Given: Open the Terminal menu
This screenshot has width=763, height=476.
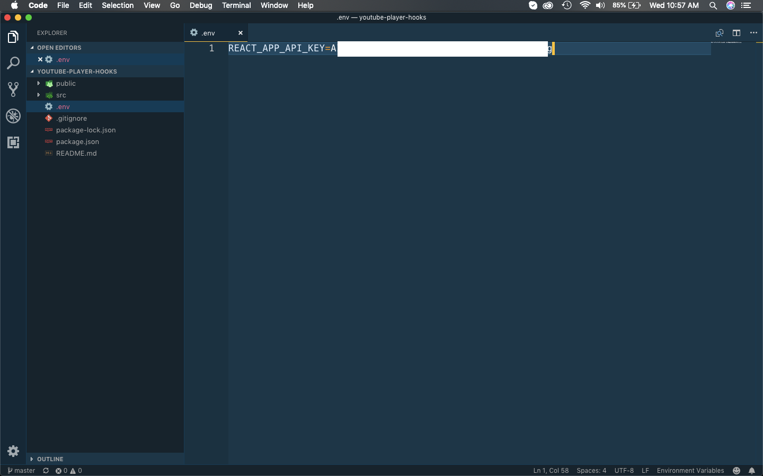Looking at the screenshot, I should click(x=236, y=5).
